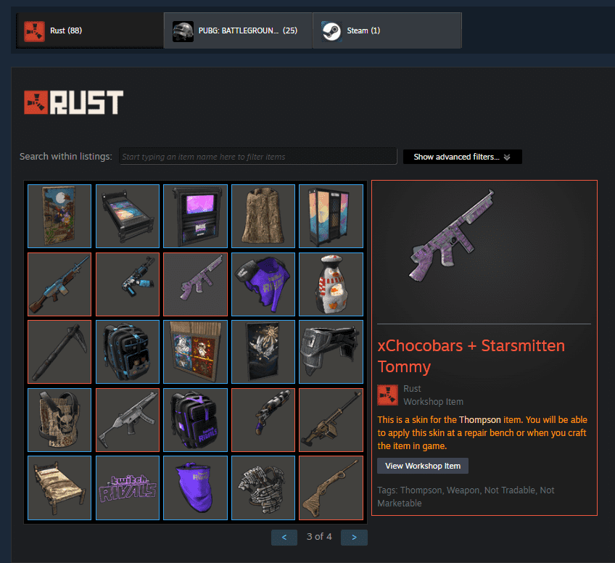Click the search within listings field

257,157
